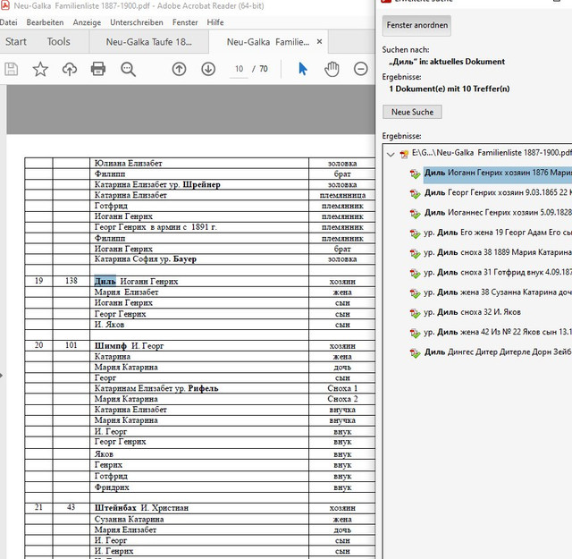Open the Datei menu
This screenshot has width=572, height=559.
[8, 22]
